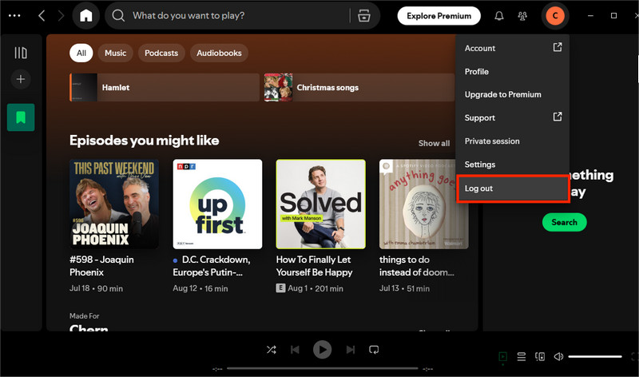Click Show all for Episodes
Viewport: 639px width, 377px height.
pos(434,143)
